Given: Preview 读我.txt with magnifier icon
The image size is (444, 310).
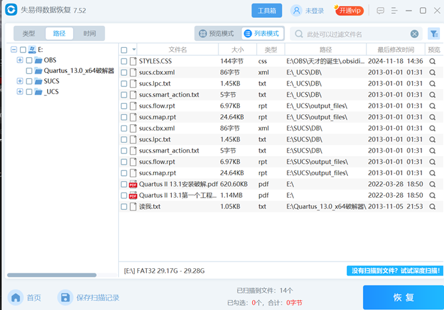Looking at the screenshot, I should click(x=432, y=206).
